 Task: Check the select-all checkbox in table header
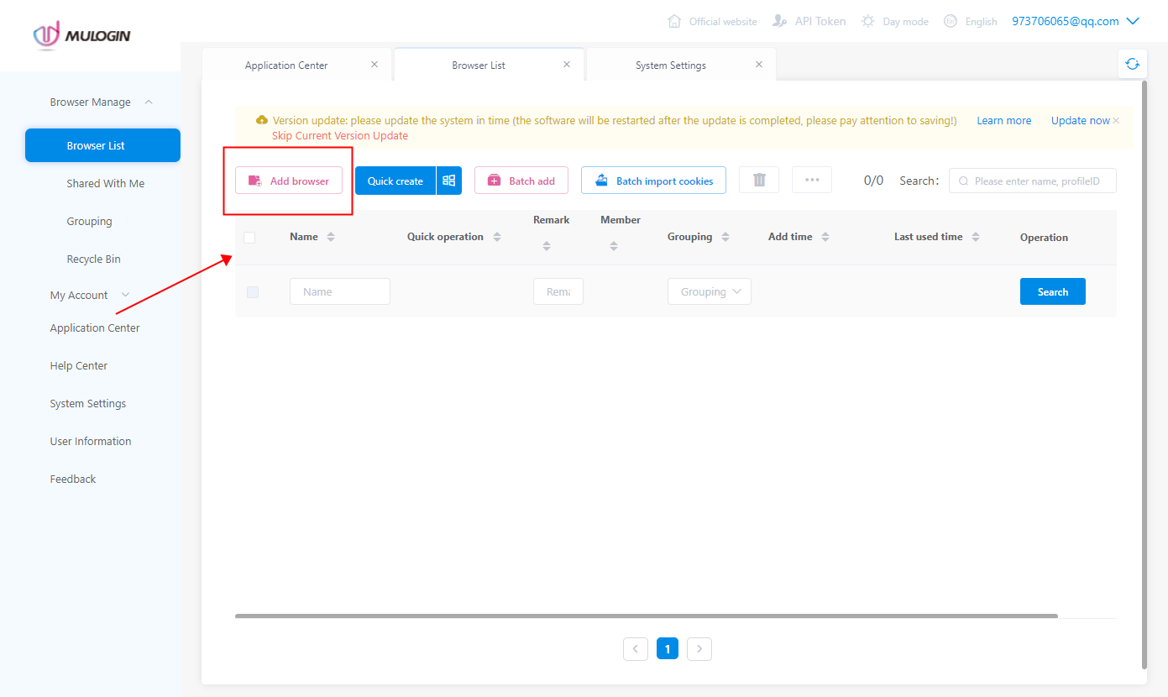(249, 238)
